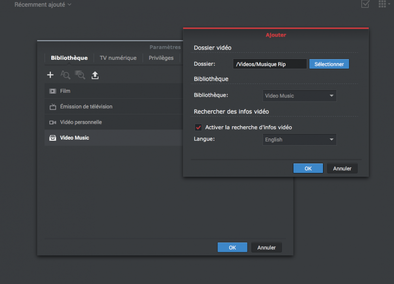Click the box icon beside Video Music

tap(52, 138)
